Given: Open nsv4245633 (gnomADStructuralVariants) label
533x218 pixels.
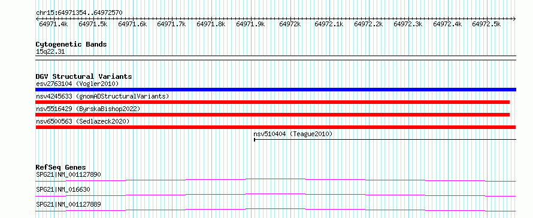Looking at the screenshot, I should point(102,96).
